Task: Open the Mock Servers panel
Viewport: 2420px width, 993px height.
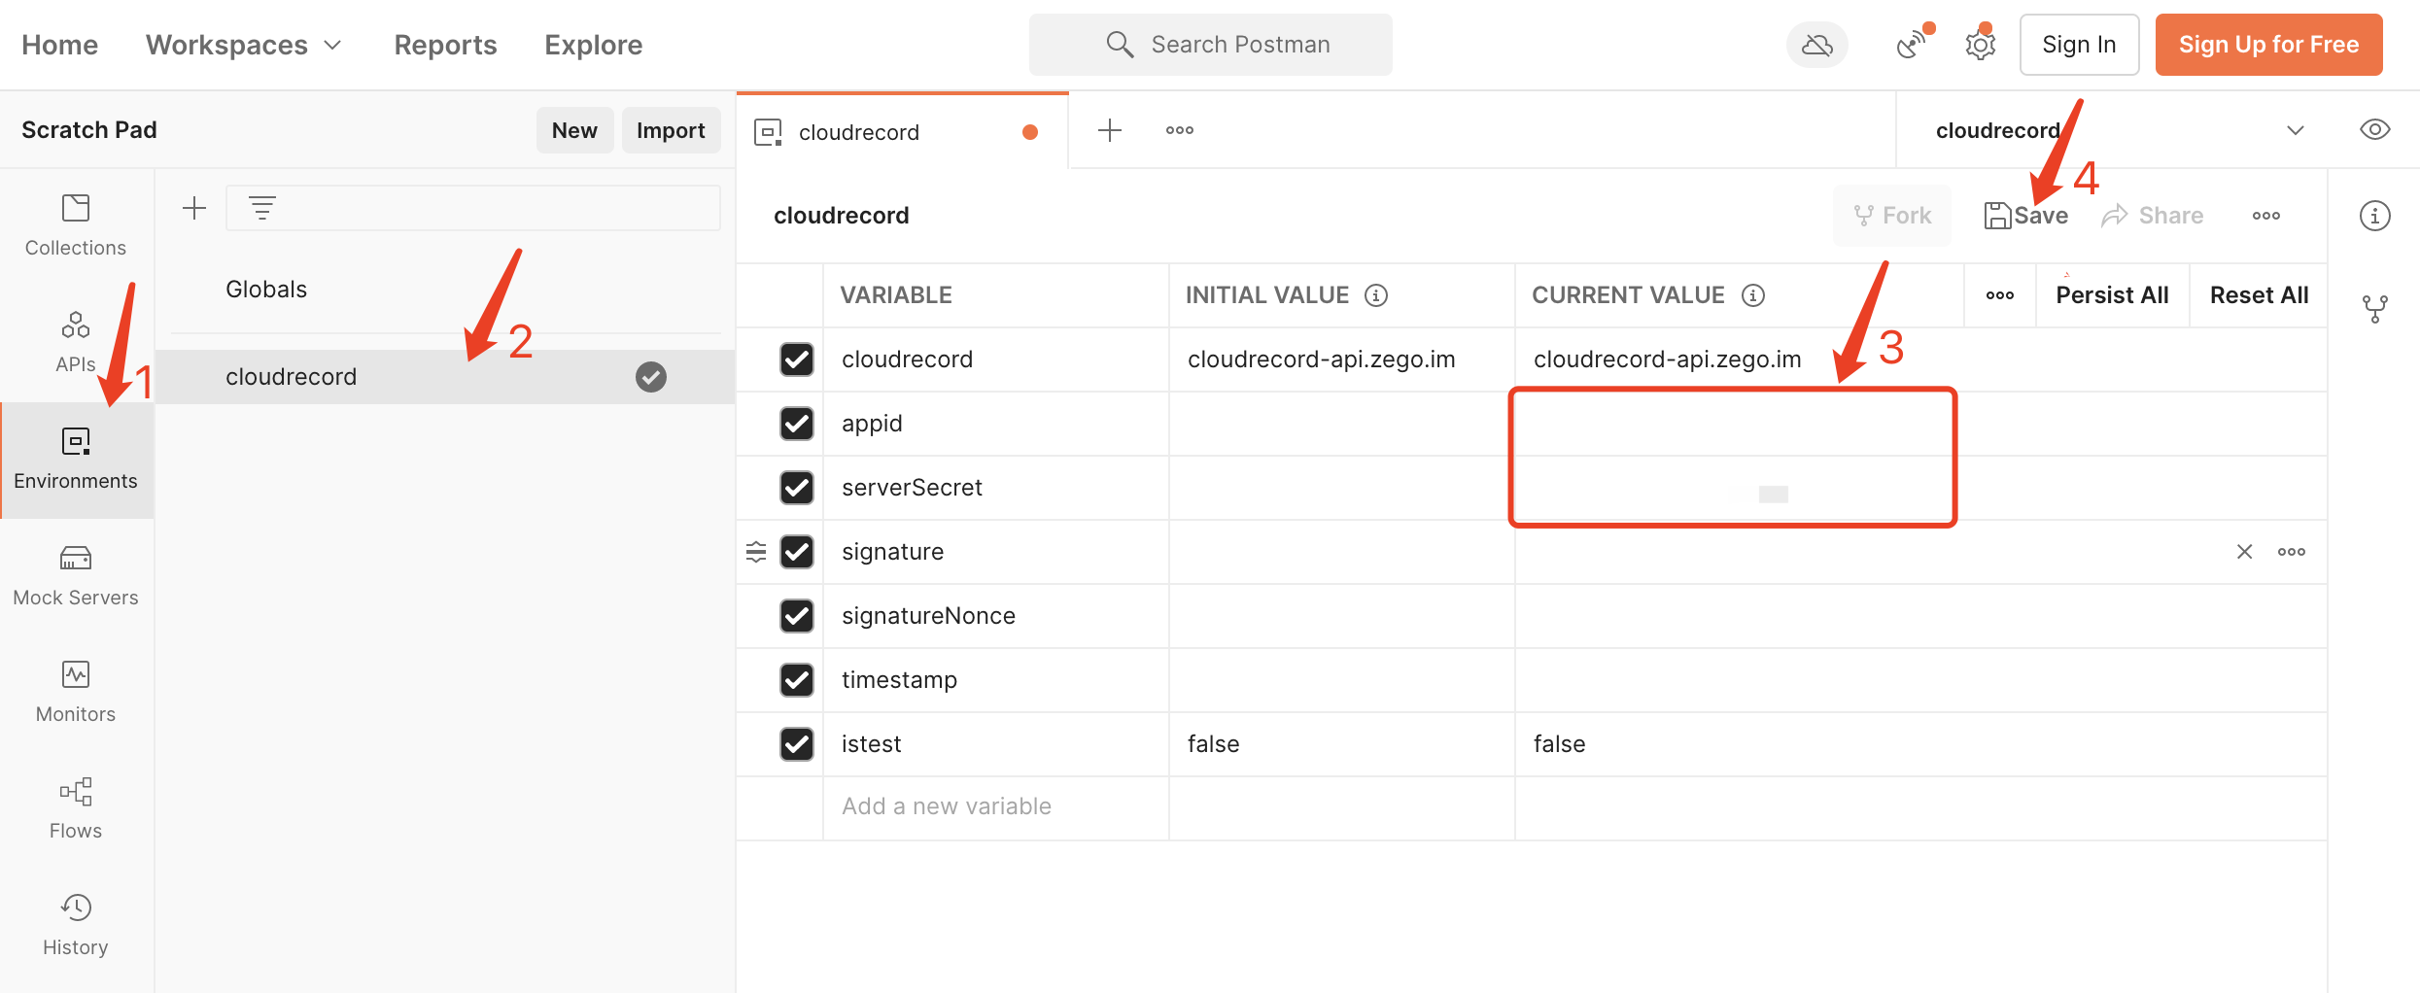Action: pyautogui.click(x=76, y=576)
